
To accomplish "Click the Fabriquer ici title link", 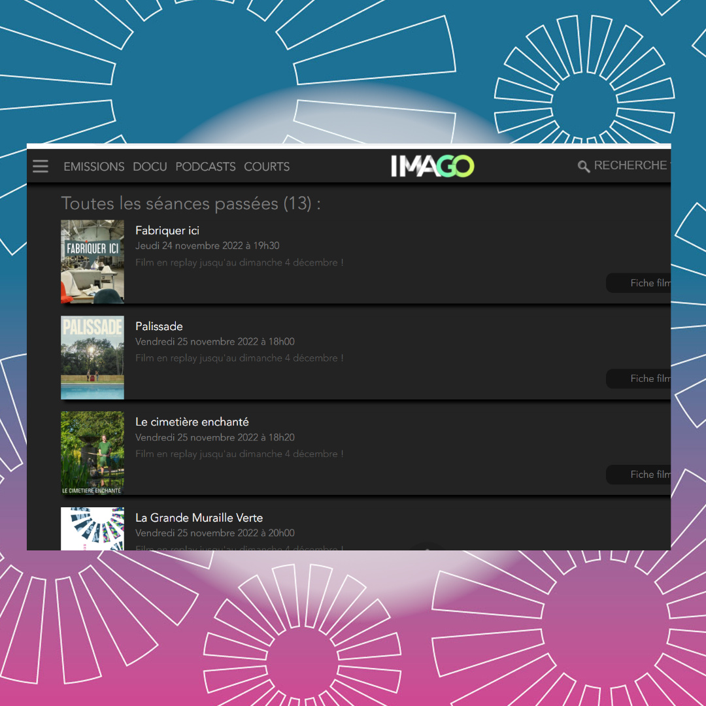I will (x=167, y=230).
